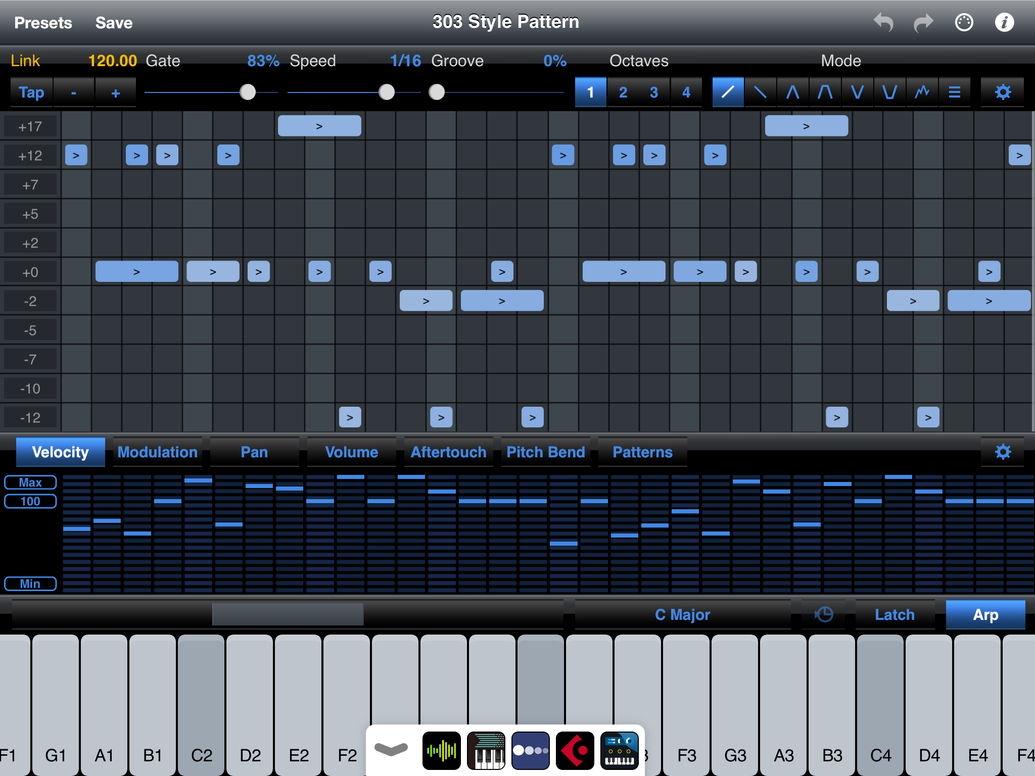
Task: Click the clock history icon
Action: 824,614
